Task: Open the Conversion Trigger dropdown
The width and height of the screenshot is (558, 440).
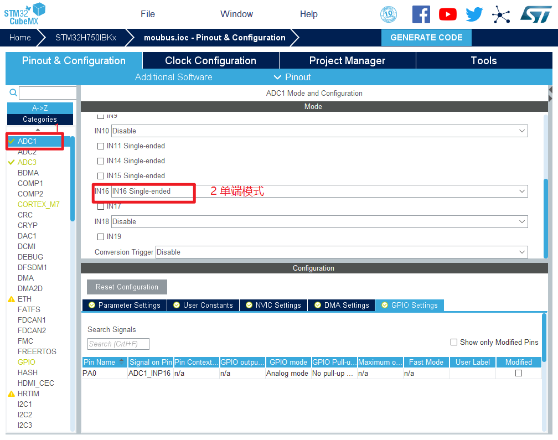Action: 341,252
